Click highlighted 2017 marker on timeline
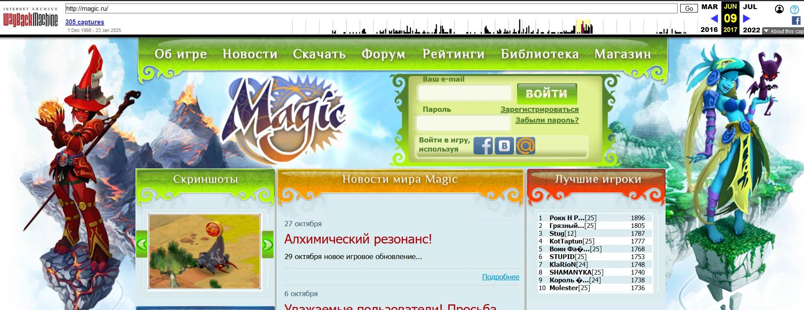The height and width of the screenshot is (310, 804). [x=583, y=26]
